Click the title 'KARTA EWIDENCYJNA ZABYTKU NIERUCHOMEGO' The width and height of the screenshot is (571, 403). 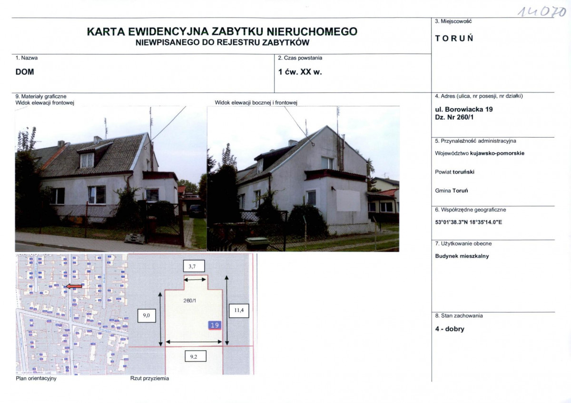[x=222, y=31]
